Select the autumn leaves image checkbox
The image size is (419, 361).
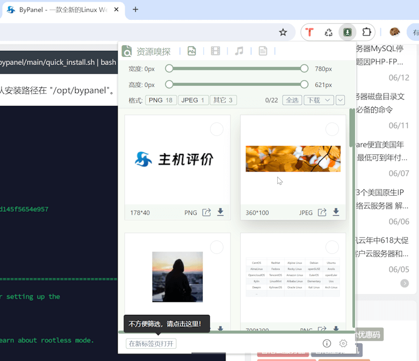click(332, 129)
